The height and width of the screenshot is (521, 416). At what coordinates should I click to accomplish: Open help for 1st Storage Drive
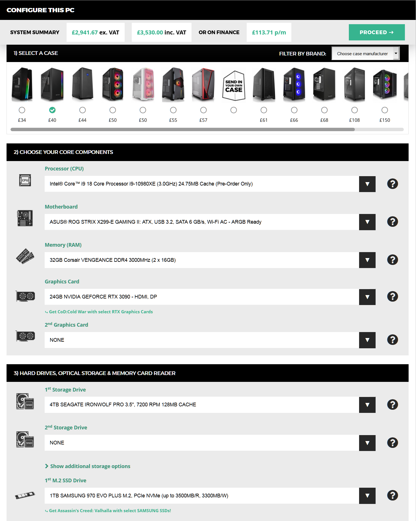392,405
